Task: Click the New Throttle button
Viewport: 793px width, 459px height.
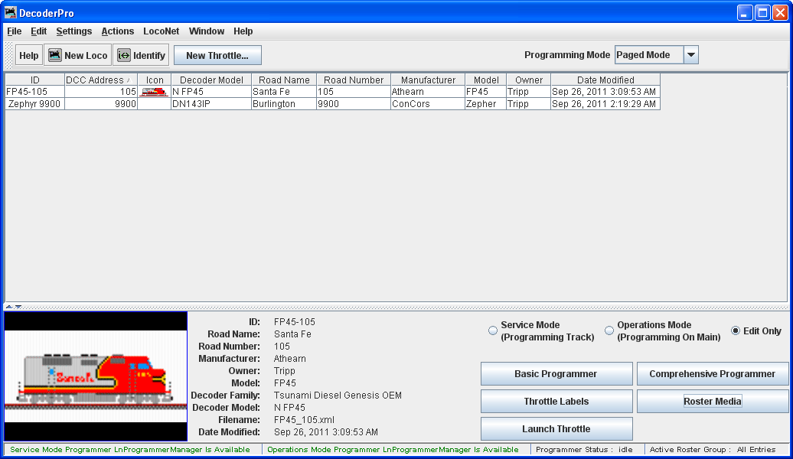Action: click(x=217, y=55)
